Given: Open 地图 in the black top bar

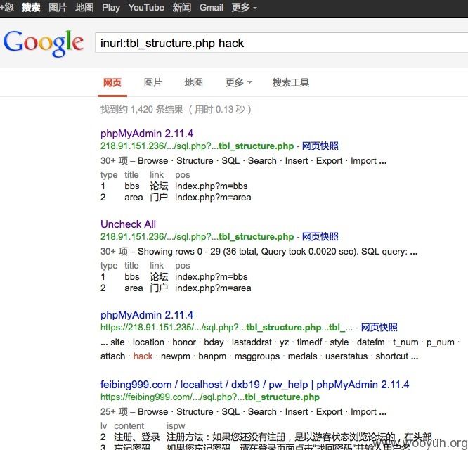Looking at the screenshot, I should pos(84,7).
